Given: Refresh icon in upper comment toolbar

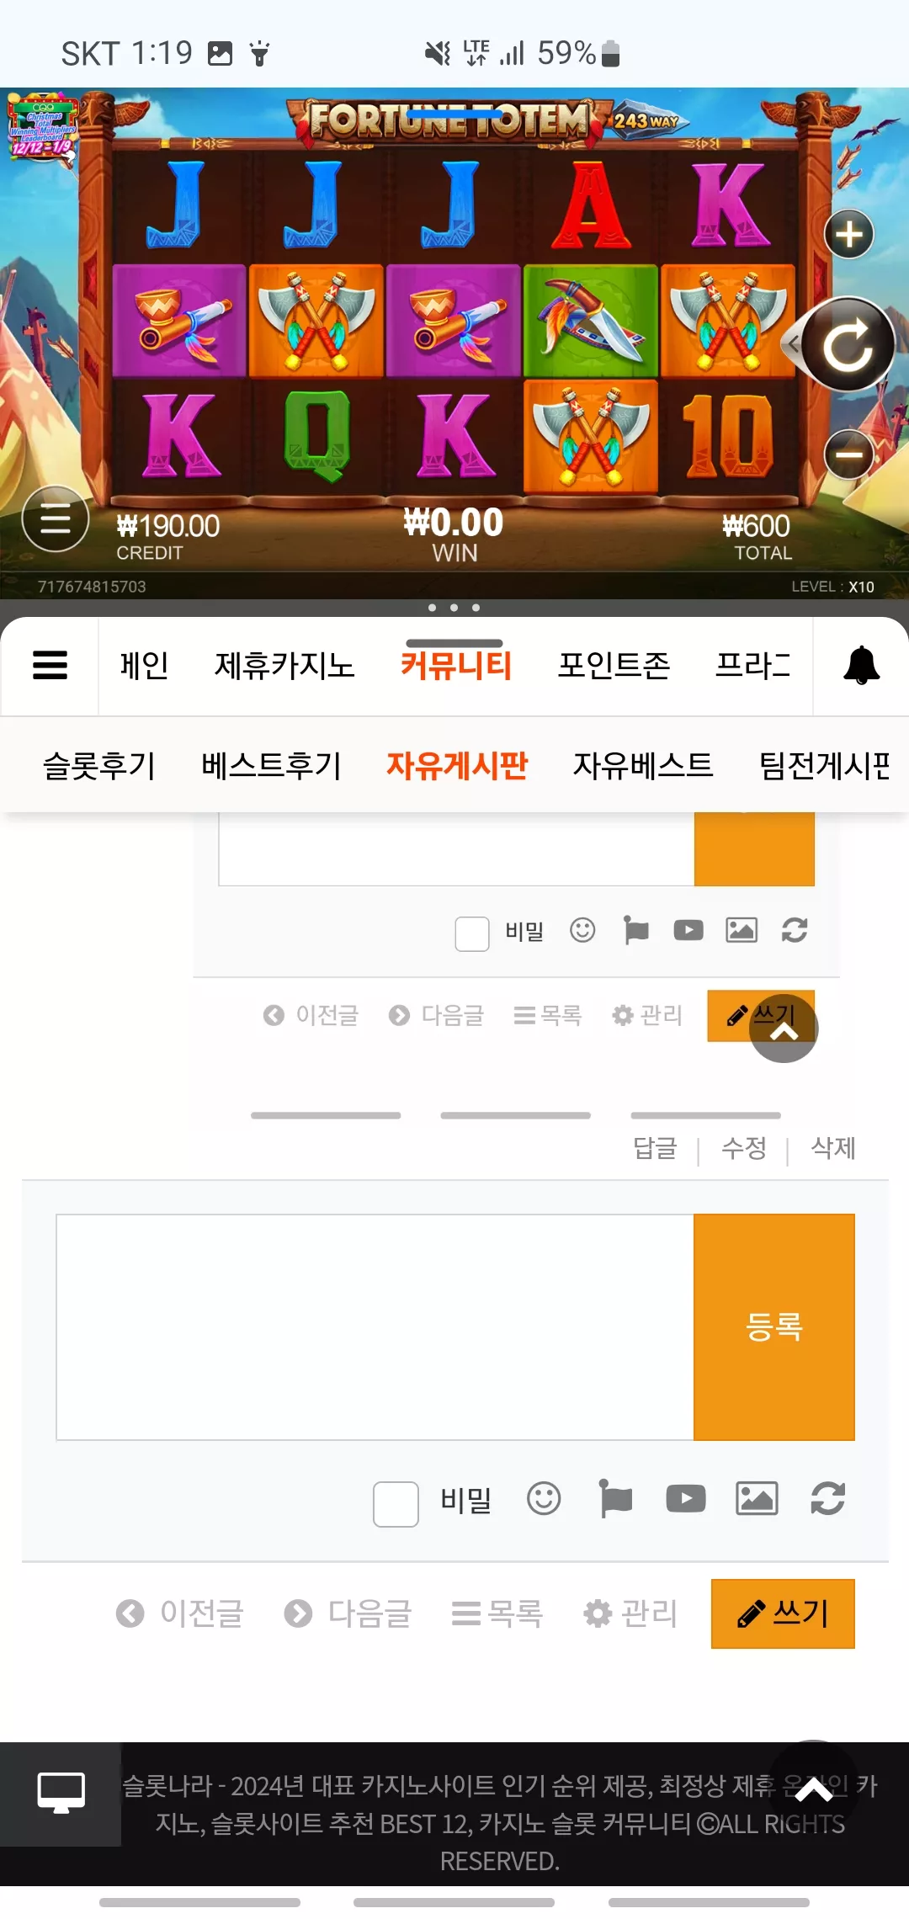Looking at the screenshot, I should point(795,930).
